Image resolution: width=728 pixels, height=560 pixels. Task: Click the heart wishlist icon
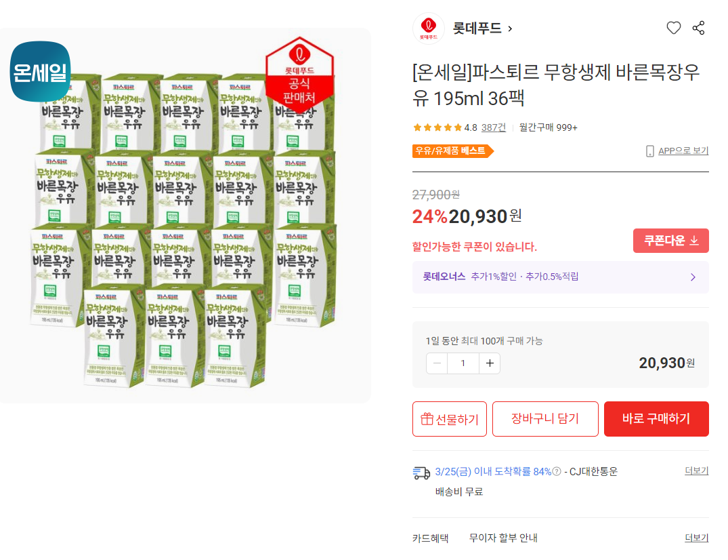click(x=673, y=28)
